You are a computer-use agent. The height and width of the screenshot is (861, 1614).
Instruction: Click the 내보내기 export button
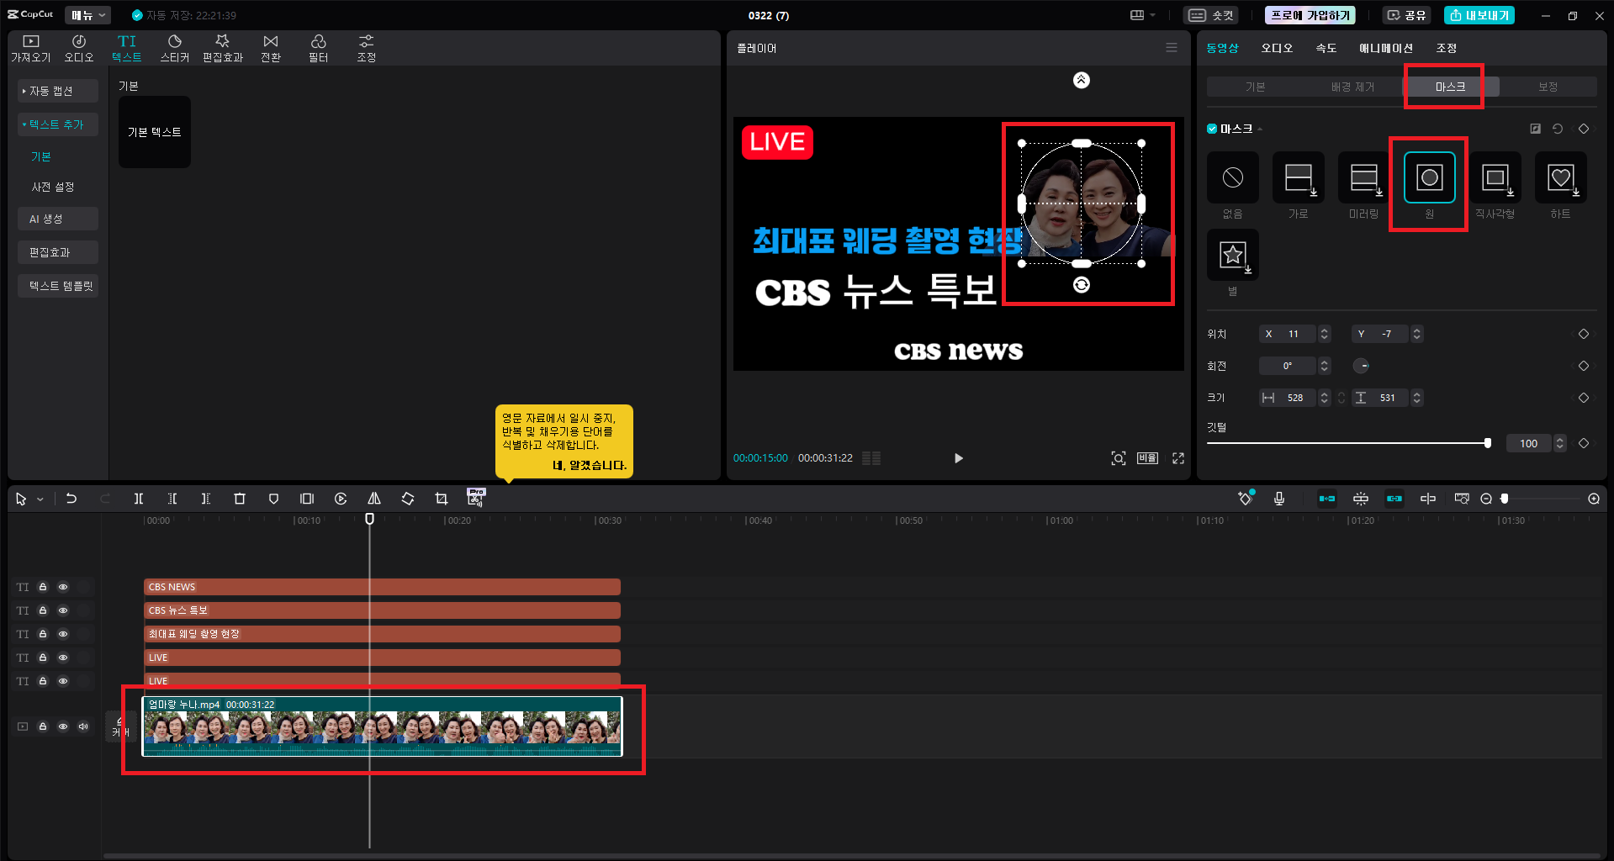1479,15
